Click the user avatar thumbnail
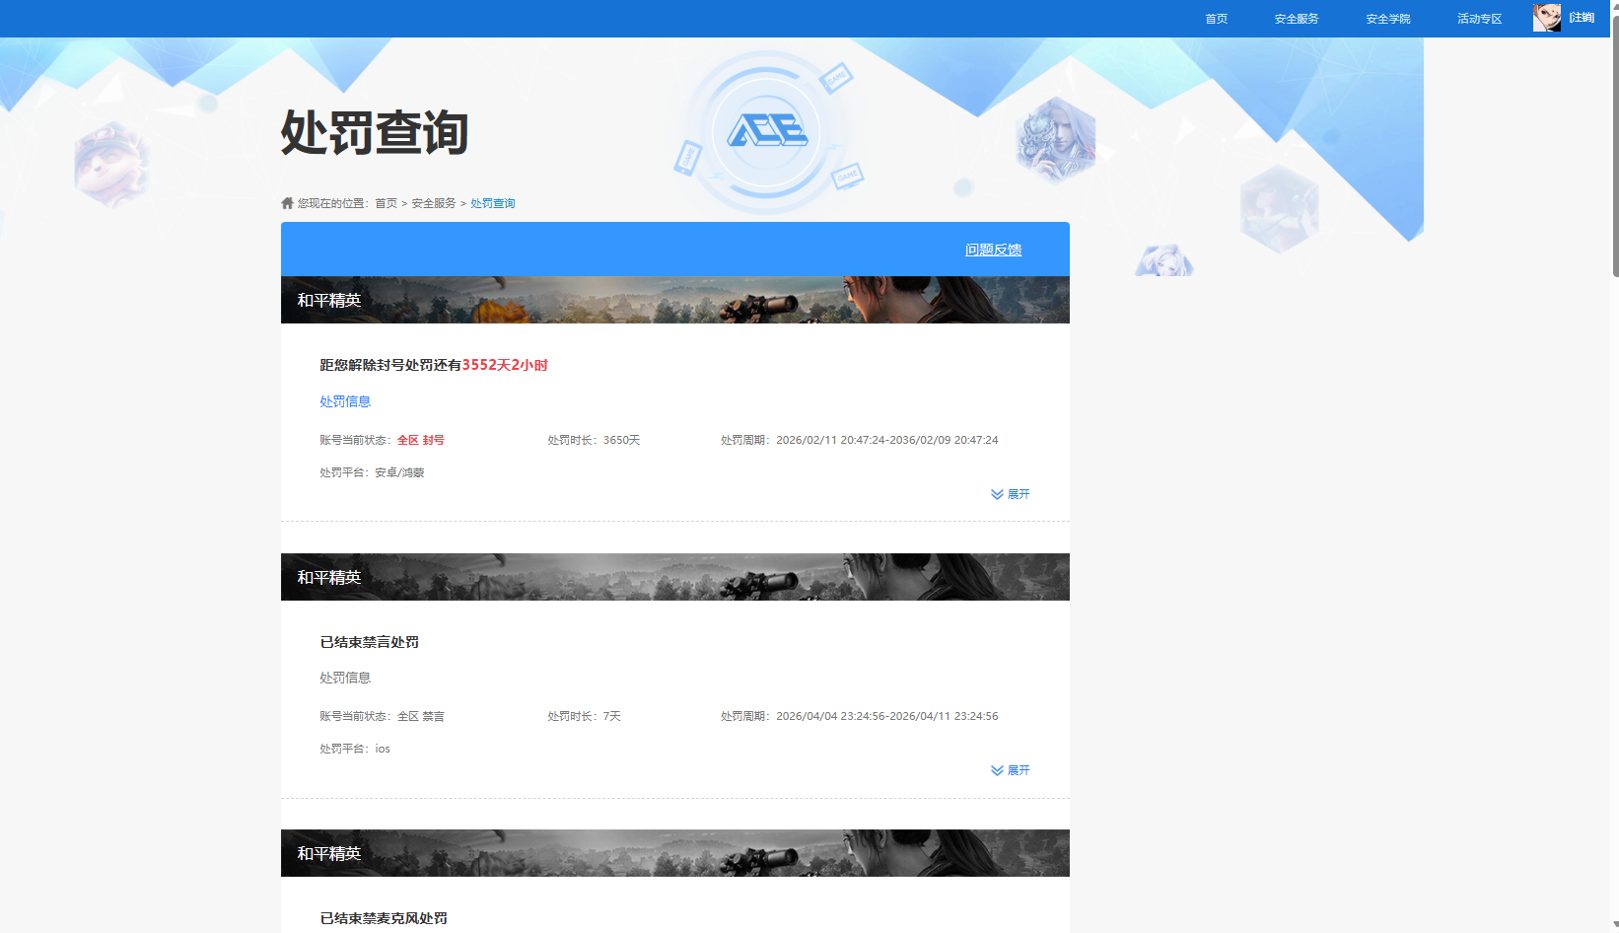Image resolution: width=1619 pixels, height=933 pixels. (1547, 18)
